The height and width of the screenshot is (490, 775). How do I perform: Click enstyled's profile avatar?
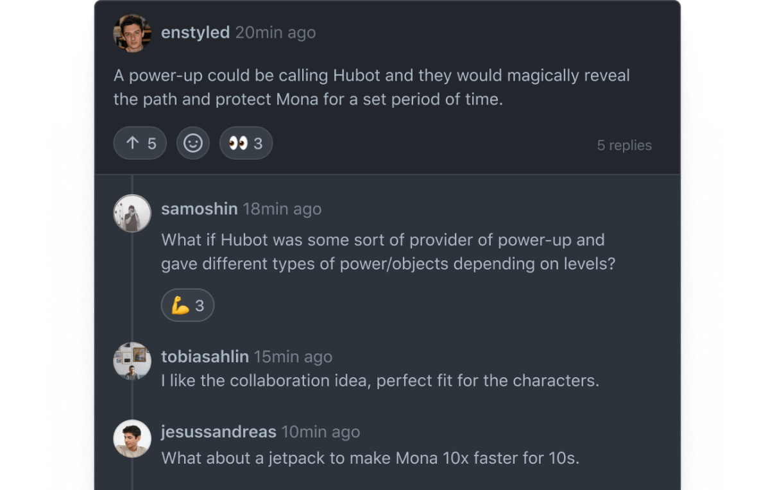coord(132,33)
